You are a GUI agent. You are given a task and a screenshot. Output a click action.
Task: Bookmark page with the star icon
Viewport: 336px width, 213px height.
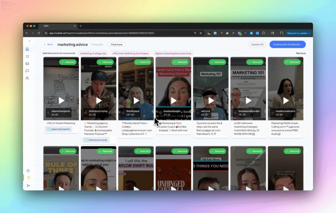[x=201, y=33]
